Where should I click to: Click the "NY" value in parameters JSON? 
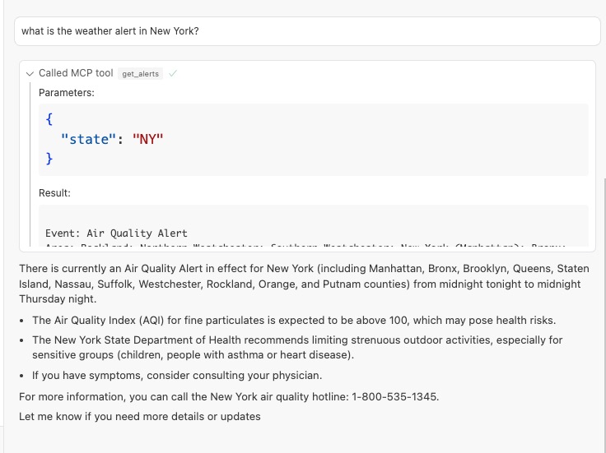[x=148, y=139]
